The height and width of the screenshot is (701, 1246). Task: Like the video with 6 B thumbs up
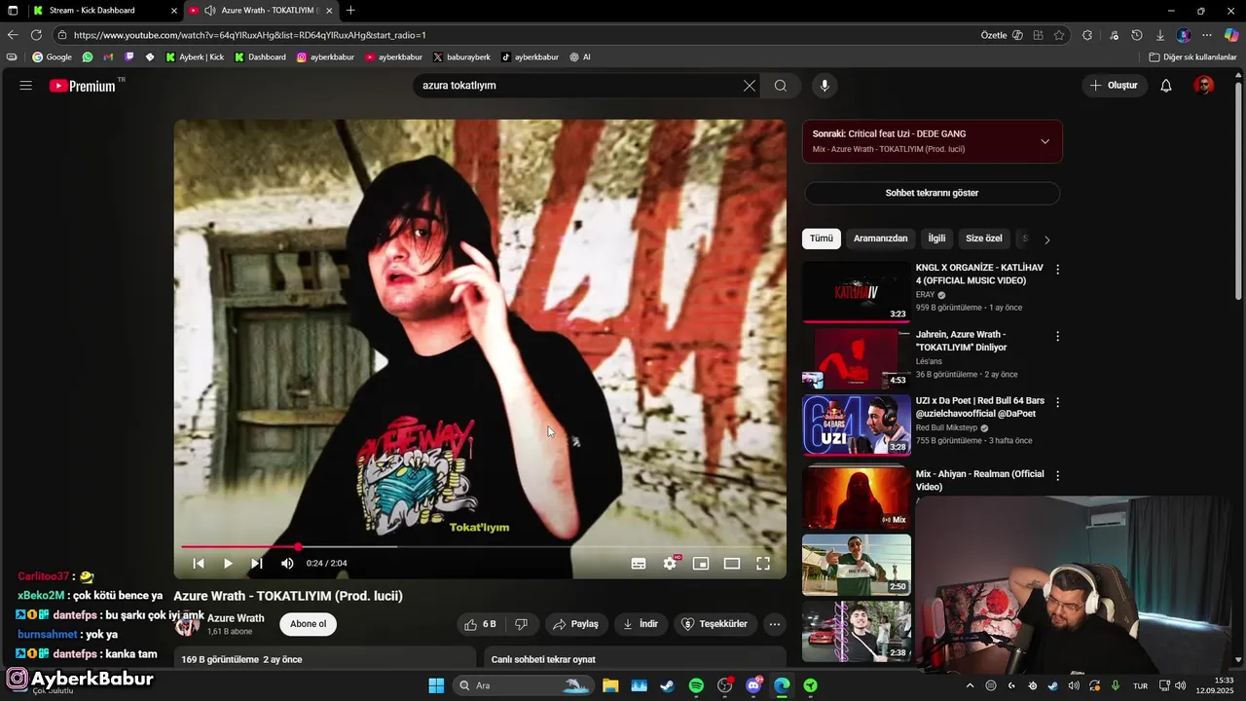coord(482,624)
